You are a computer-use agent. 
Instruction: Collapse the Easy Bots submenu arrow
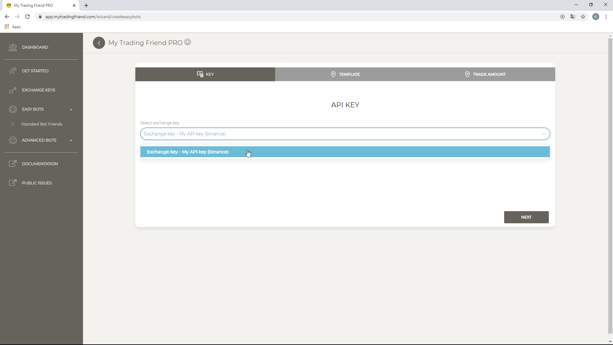tap(71, 110)
